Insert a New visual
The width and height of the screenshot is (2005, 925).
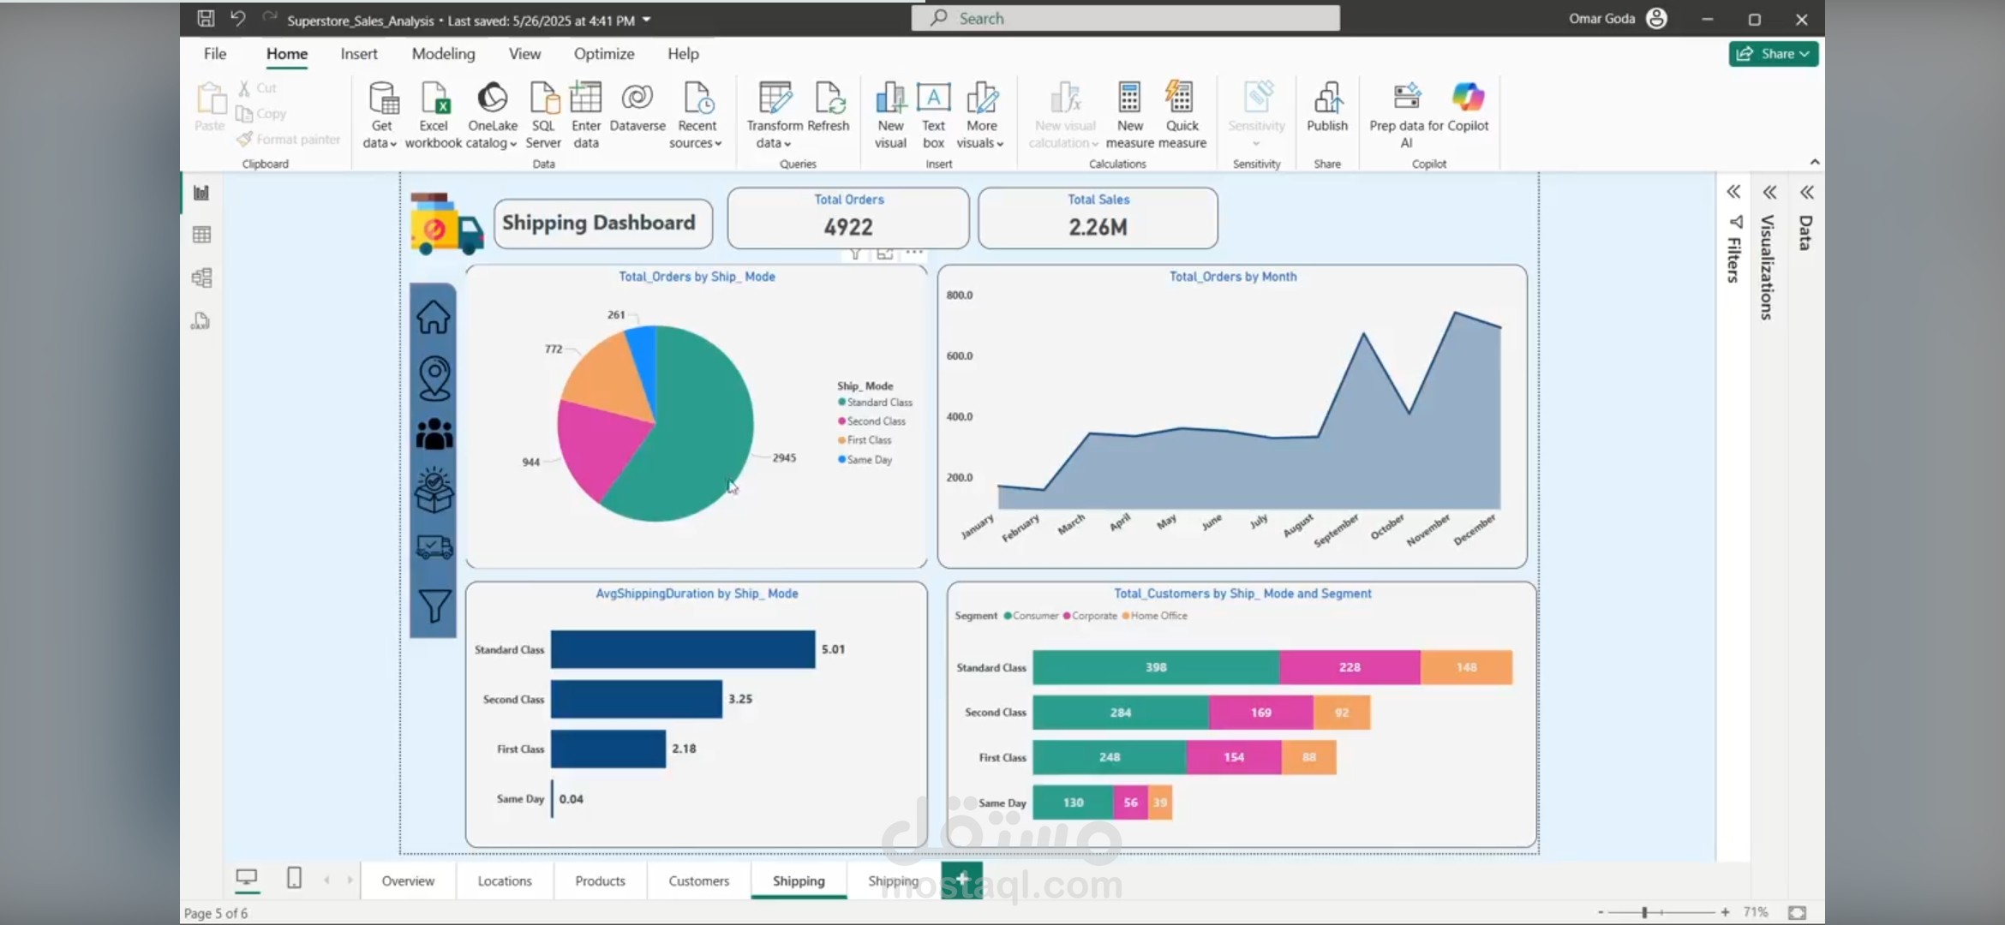point(890,116)
